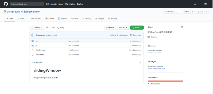Screen dimensions: 213x94
Task: Focus the Search or jump to field
Action: coord(27,4)
